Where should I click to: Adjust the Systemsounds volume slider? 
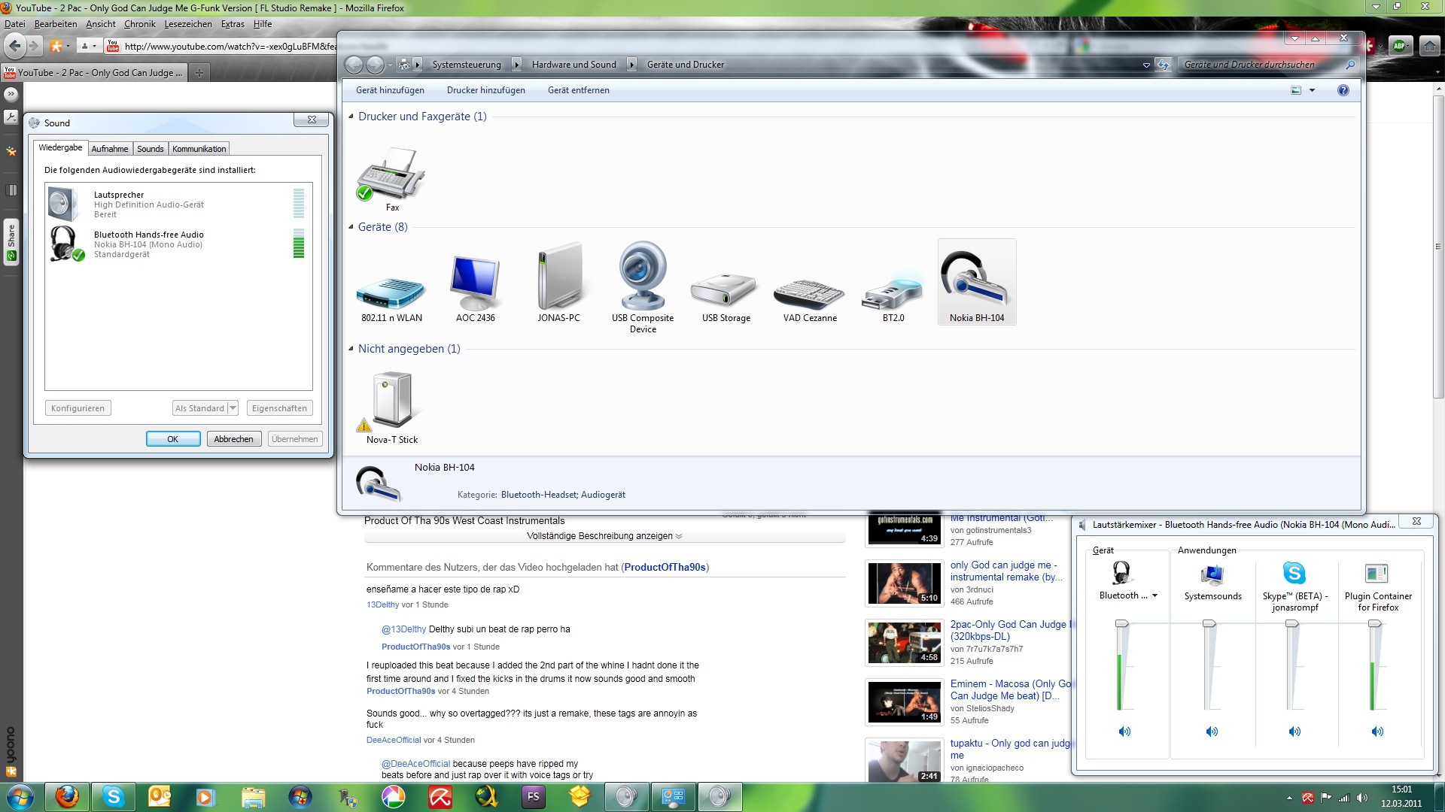click(1209, 623)
